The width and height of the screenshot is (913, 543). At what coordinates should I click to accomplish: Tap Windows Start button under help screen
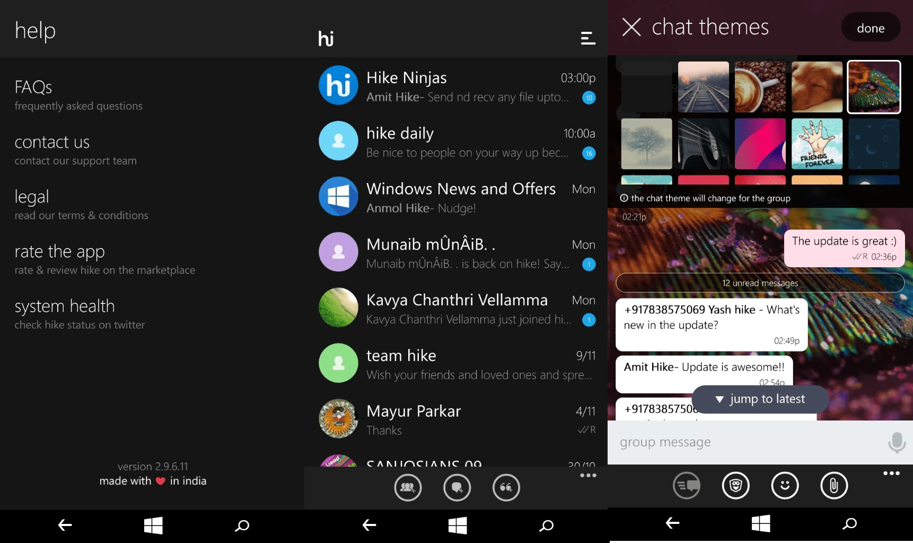(x=153, y=526)
